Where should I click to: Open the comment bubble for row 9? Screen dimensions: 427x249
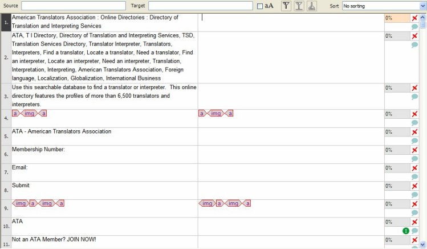(x=414, y=212)
